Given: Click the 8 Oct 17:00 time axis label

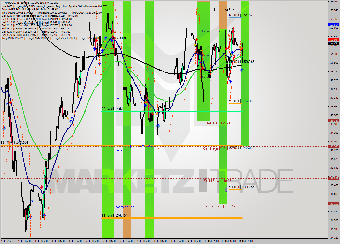Looking at the screenshot, I should pyautogui.click(x=177, y=241).
